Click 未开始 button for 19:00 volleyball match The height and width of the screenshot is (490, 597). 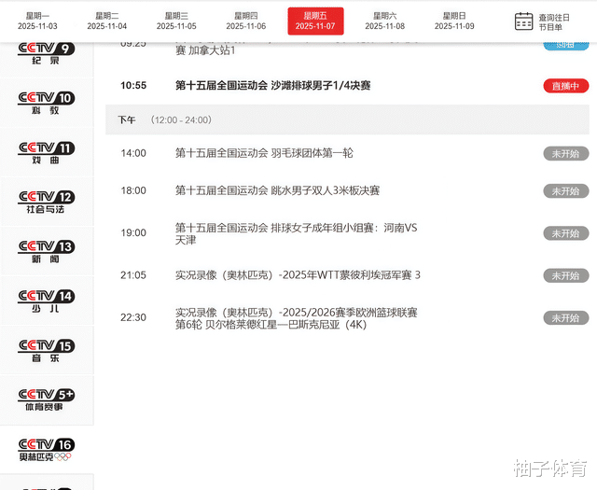pos(566,233)
